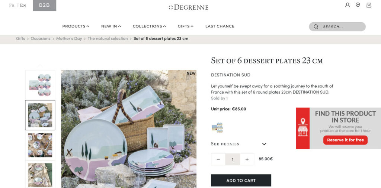Go to Last Chance page
This screenshot has width=381, height=188.
pos(220,26)
